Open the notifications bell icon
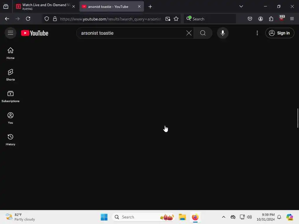Viewport: 299px width, 224px height. pyautogui.click(x=279, y=217)
